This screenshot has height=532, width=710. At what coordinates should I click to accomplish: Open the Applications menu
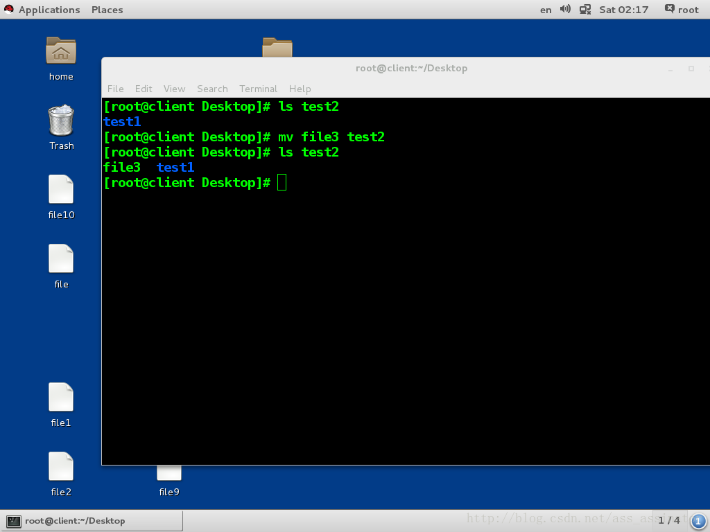pyautogui.click(x=49, y=10)
